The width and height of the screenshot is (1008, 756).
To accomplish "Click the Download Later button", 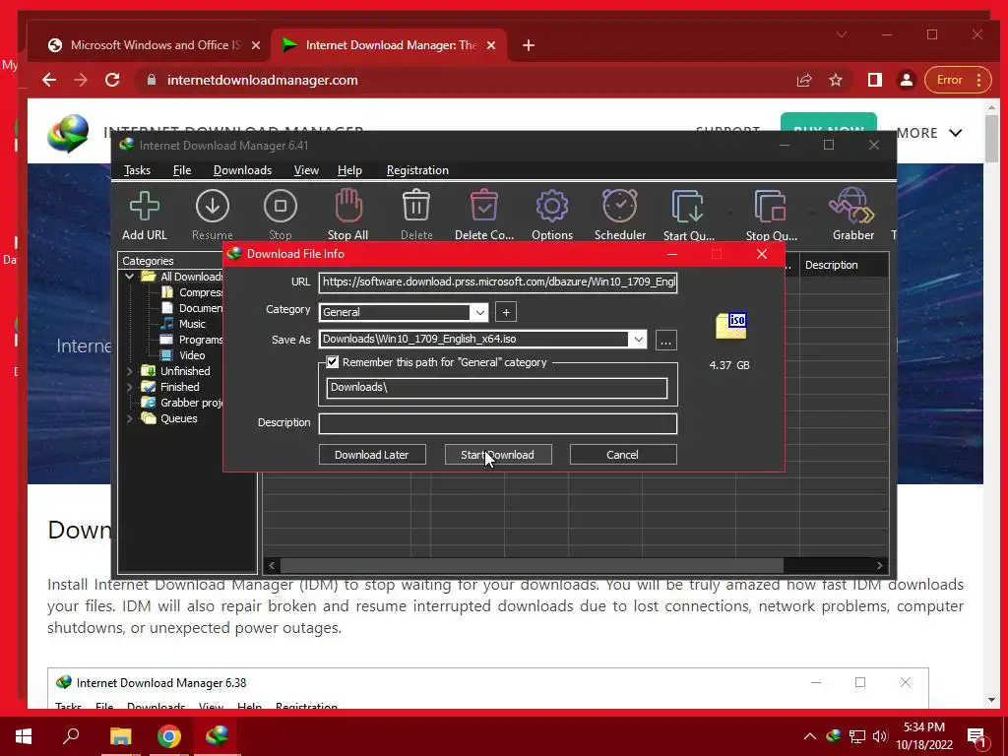I will tap(371, 455).
